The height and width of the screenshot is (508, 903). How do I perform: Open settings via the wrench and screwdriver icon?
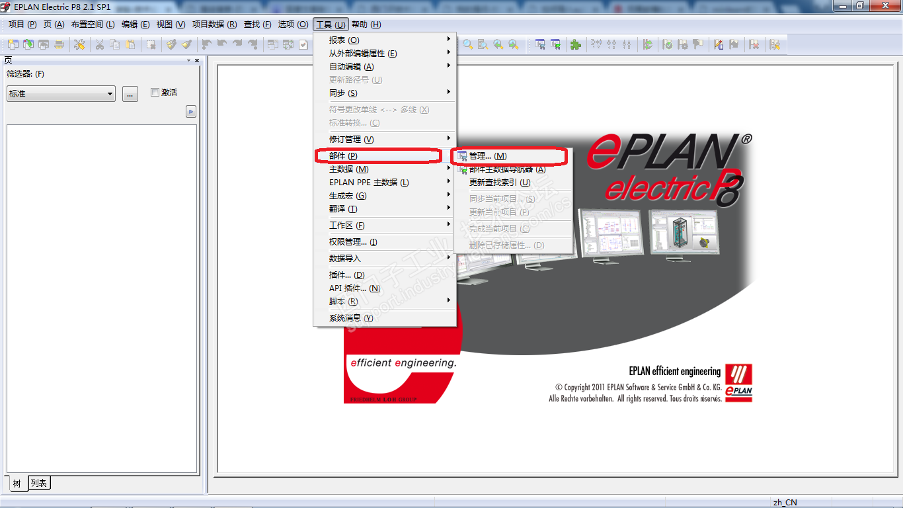tap(79, 44)
